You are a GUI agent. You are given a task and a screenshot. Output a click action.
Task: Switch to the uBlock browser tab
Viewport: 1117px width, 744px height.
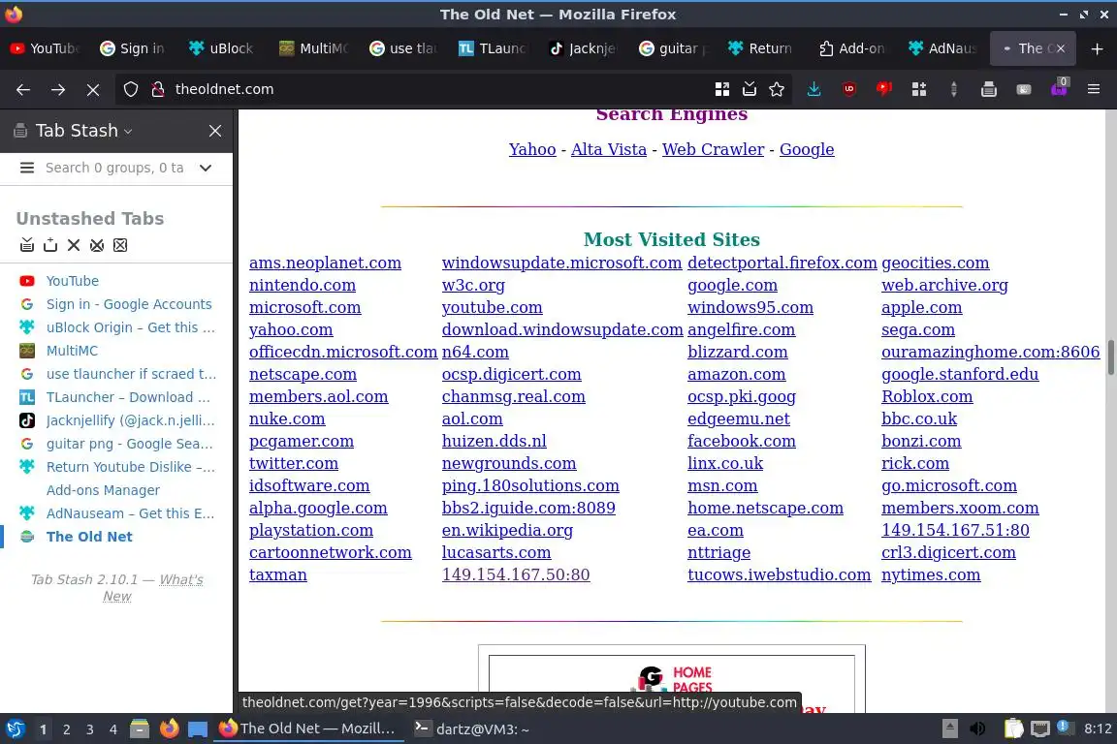click(221, 48)
